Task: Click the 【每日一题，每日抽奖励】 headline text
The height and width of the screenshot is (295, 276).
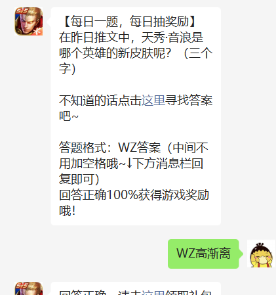Action: [x=130, y=22]
